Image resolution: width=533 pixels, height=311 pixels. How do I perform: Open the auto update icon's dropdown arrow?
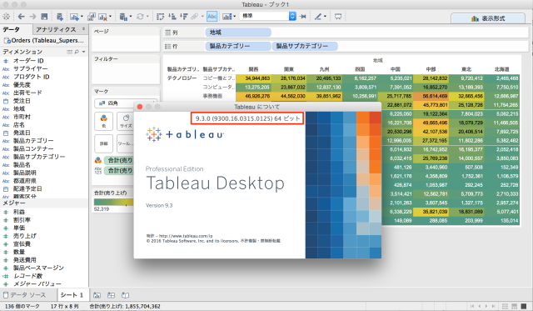tap(131, 17)
